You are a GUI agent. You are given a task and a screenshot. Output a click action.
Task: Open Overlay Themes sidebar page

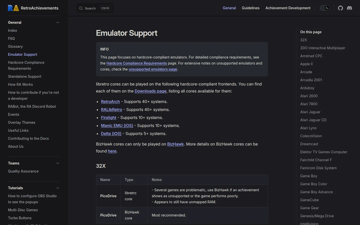[x=22, y=122]
